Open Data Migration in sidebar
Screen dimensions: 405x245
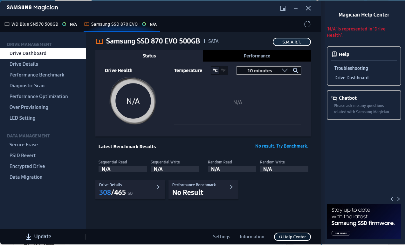[43, 177]
